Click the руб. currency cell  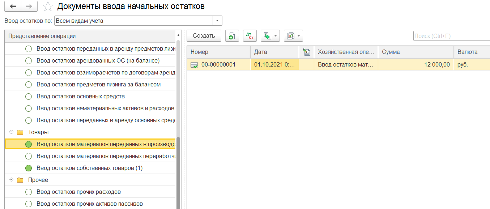pos(472,65)
